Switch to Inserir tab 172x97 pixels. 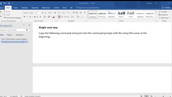tap(16, 8)
